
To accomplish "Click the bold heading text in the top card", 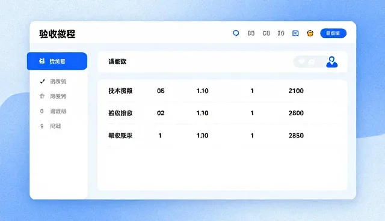I will 117,62.
